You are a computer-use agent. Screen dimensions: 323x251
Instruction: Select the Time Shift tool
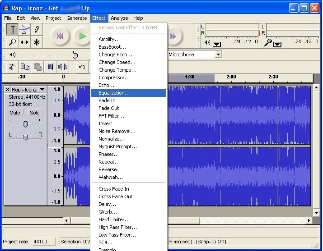tap(24, 42)
